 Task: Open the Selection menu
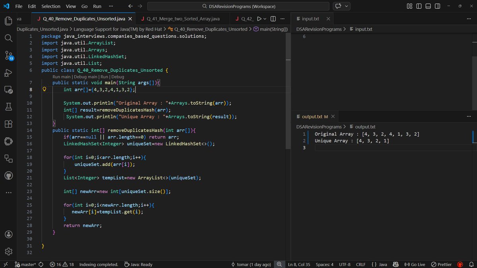point(51,6)
